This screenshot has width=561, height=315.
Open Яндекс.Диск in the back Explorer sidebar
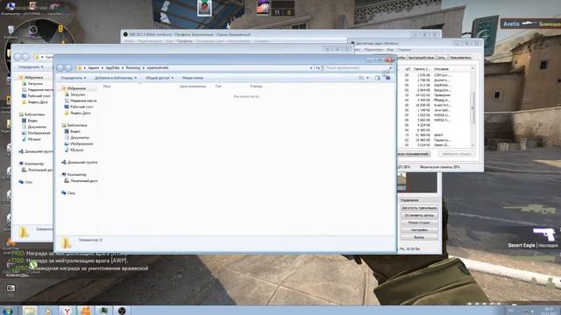37,102
